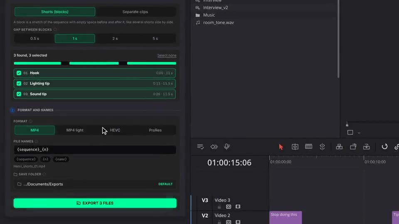Click the Video 2 track name
Viewport: 399px width, 224px height.
[222, 215]
